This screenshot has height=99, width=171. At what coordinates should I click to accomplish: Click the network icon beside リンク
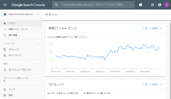[5, 89]
